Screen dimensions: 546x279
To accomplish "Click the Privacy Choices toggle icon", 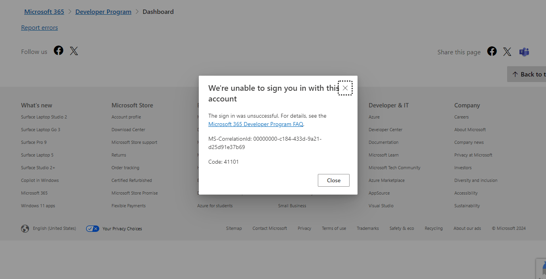I will click(x=92, y=229).
